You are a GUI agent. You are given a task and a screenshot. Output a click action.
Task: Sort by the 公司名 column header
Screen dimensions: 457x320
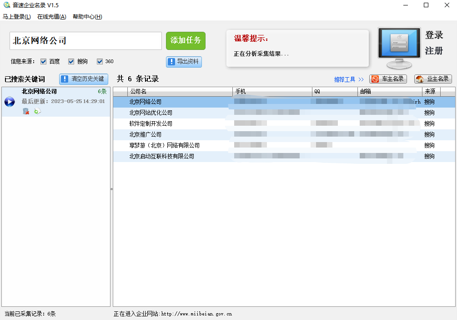[x=180, y=91]
